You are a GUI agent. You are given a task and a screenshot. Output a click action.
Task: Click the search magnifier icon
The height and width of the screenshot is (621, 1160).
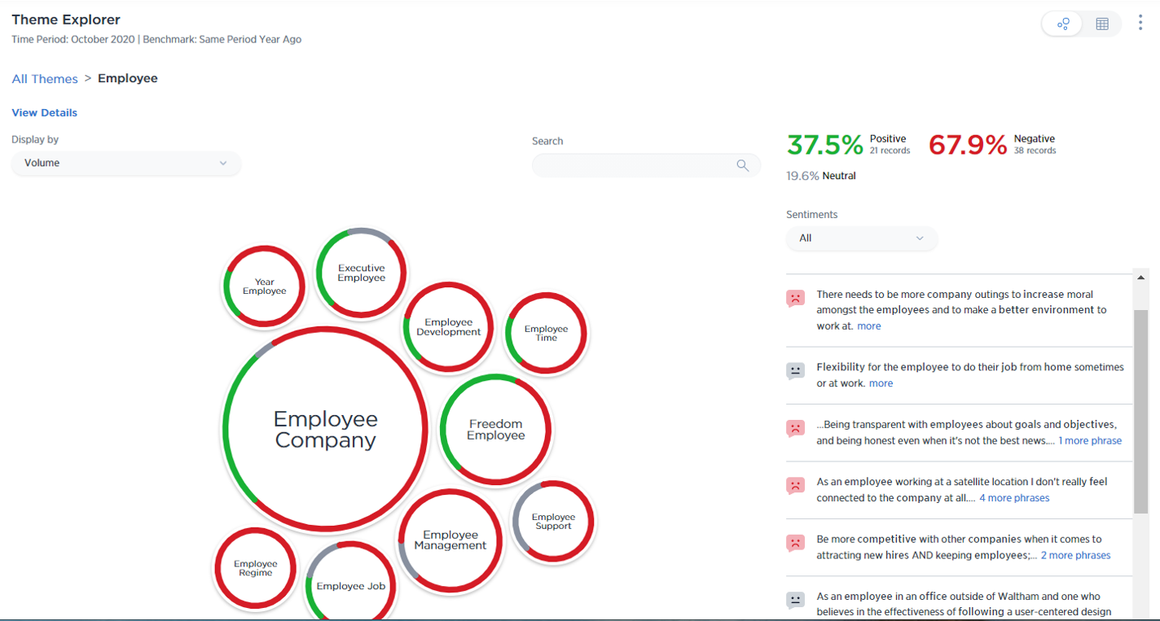[742, 165]
